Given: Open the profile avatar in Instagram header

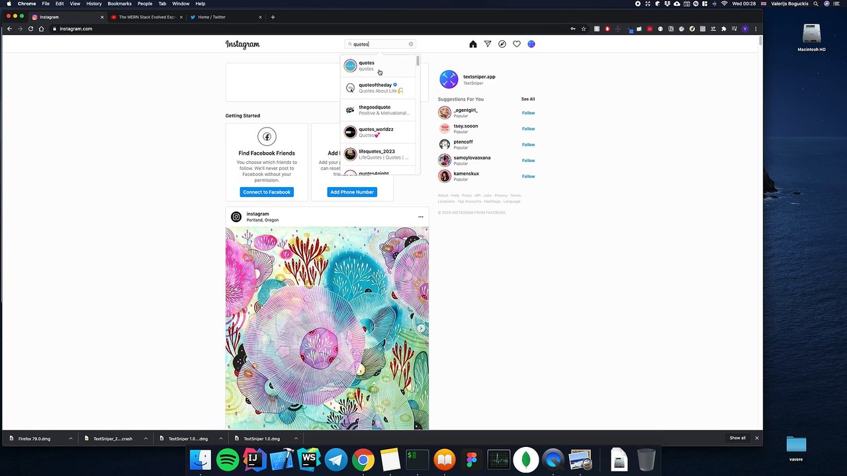Looking at the screenshot, I should [x=531, y=44].
